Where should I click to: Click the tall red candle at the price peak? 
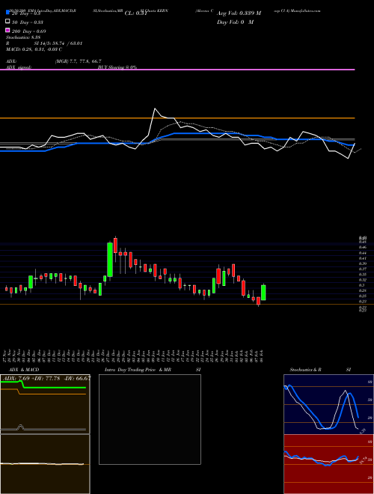[x=115, y=246]
